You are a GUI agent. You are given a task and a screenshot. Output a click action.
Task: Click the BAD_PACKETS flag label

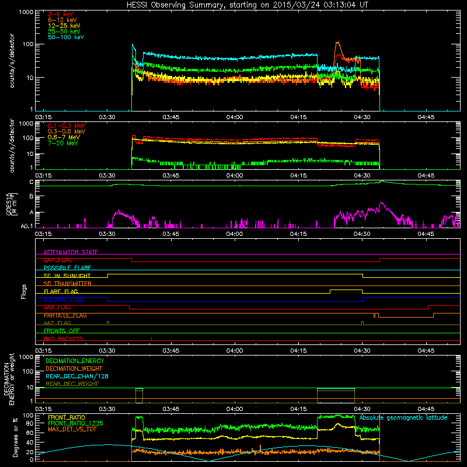pos(64,339)
